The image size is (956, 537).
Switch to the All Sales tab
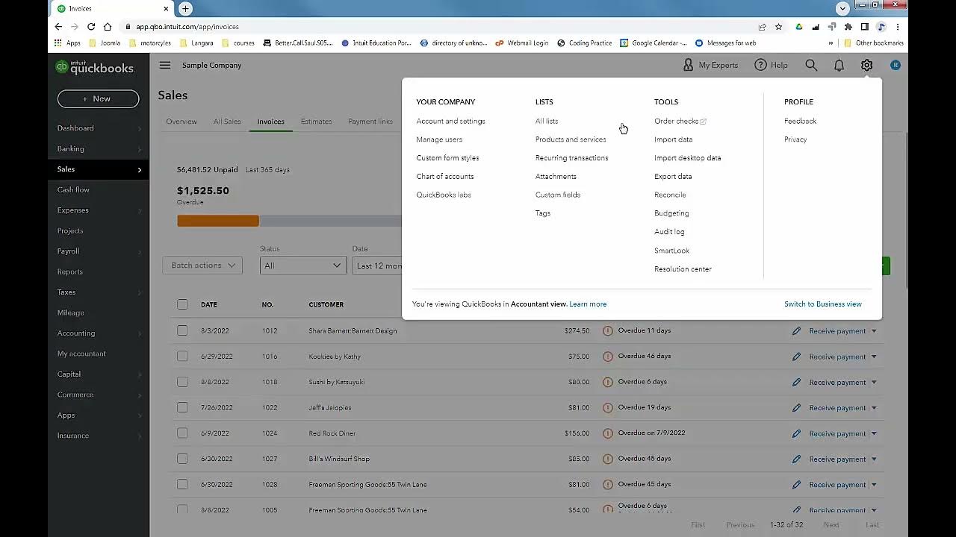click(227, 122)
